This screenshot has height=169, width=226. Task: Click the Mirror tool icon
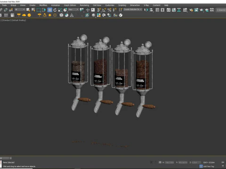pos(146,10)
